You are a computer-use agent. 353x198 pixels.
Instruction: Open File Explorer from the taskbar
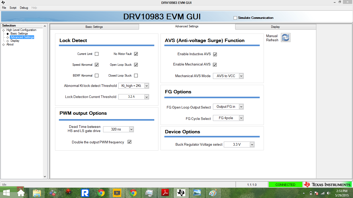click(37, 193)
